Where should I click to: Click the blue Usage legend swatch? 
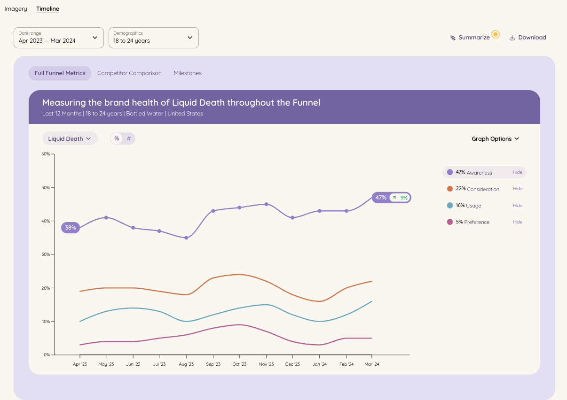pyautogui.click(x=450, y=206)
